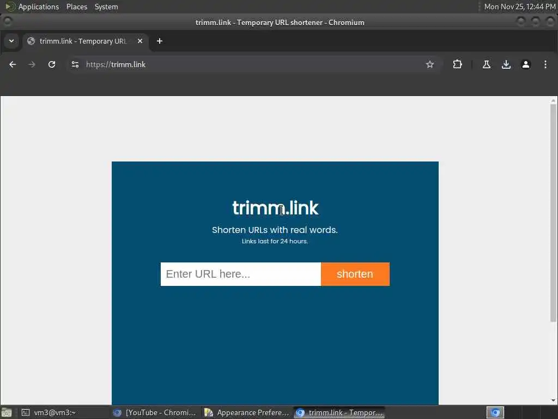Click 'Links last for 24 hours.' text
The width and height of the screenshot is (558, 419).
[x=275, y=241]
